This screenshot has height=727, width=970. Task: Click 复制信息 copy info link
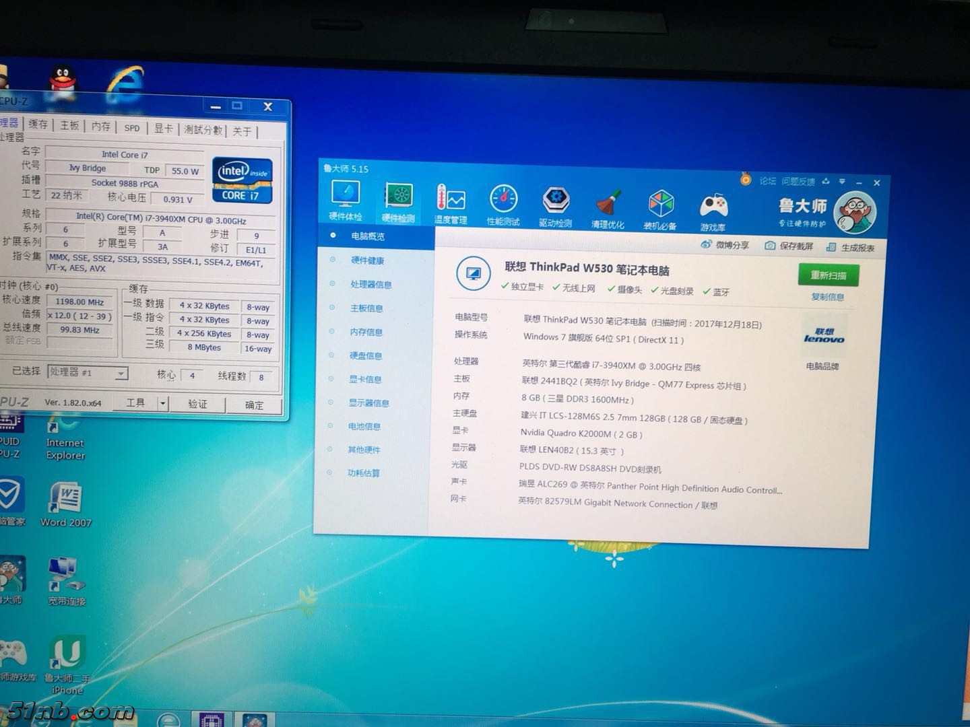(x=828, y=297)
